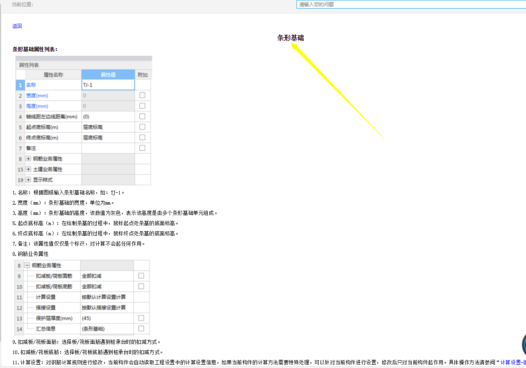Click the 按默认计算设置计算 value cell
The height and width of the screenshot is (368, 526).
tap(107, 297)
